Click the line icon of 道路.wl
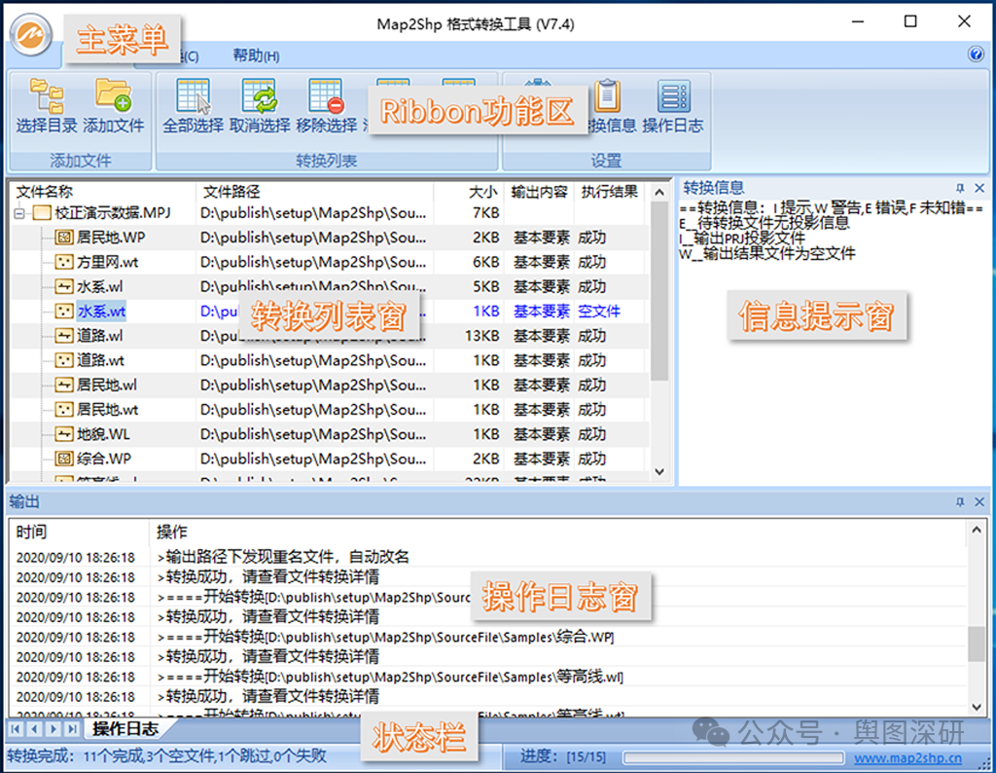996x773 pixels. pos(63,336)
